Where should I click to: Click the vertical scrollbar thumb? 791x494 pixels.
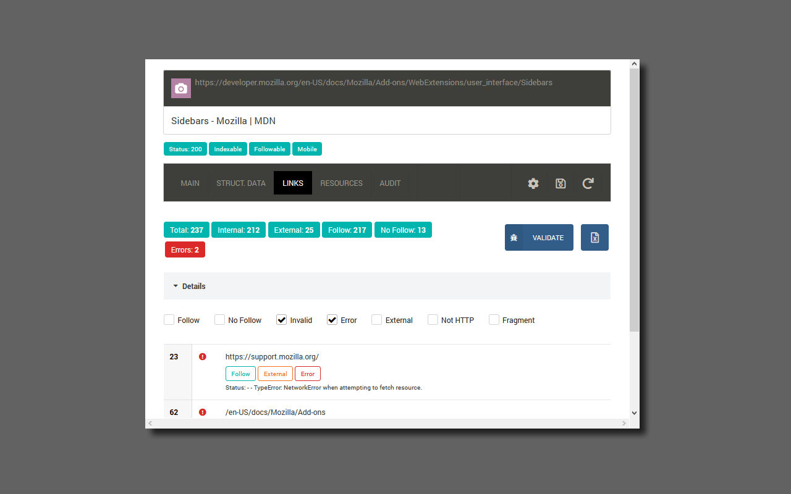pyautogui.click(x=634, y=199)
